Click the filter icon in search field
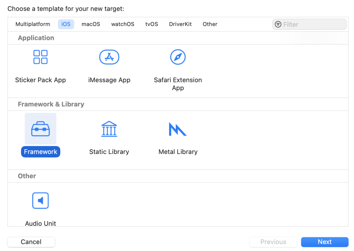 [x=278, y=24]
